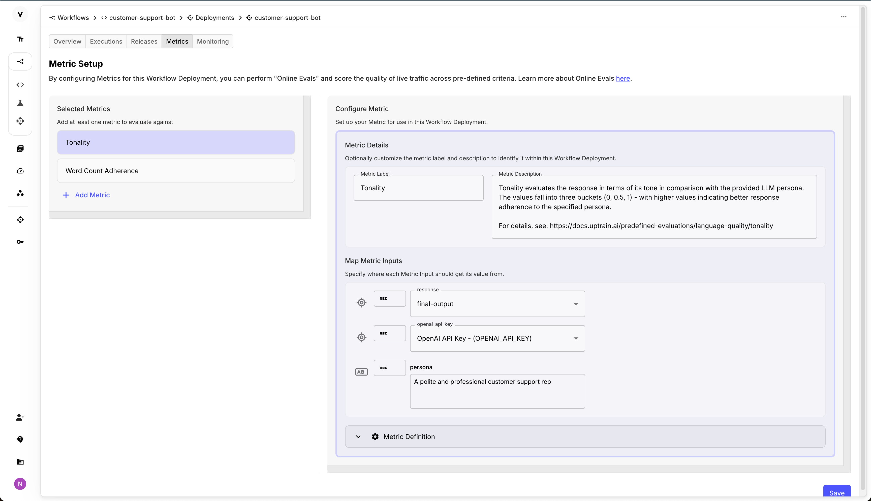Toggle the openai_api_key input source target icon
This screenshot has width=871, height=501.
click(x=361, y=337)
